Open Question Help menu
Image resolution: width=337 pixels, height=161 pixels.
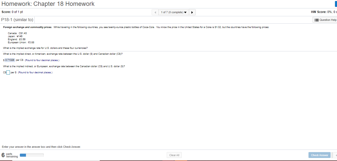(x=325, y=20)
